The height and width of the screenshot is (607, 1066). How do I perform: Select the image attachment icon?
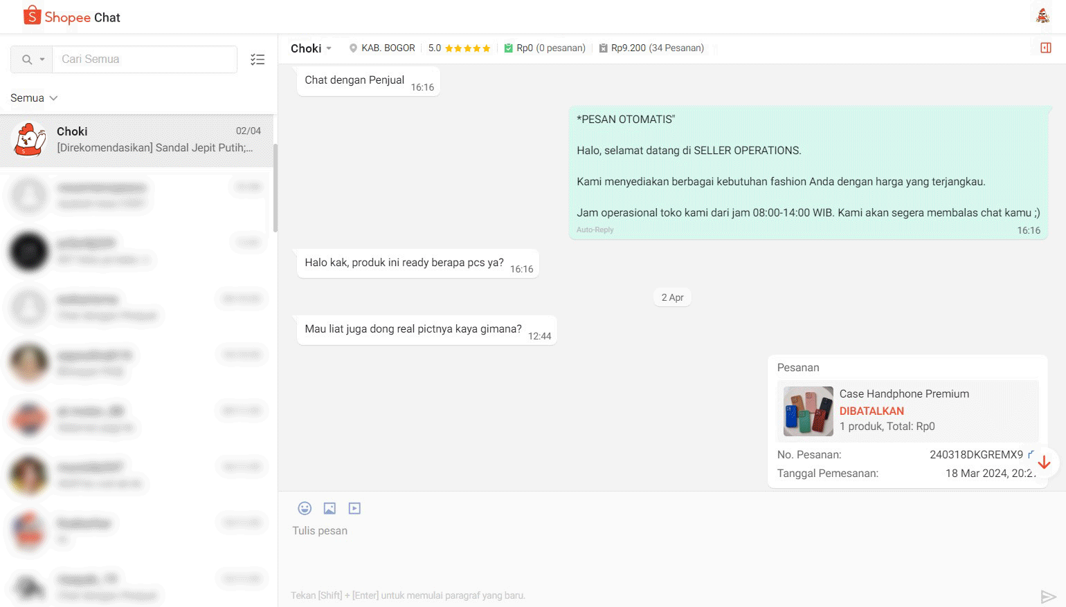pos(329,508)
